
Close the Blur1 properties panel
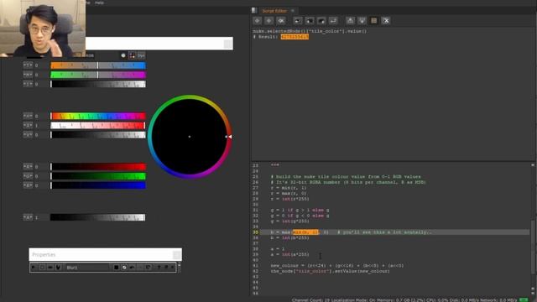(172, 267)
